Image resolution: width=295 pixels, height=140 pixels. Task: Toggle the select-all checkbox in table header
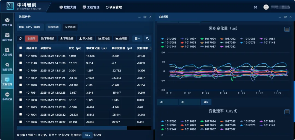[x=21, y=48]
